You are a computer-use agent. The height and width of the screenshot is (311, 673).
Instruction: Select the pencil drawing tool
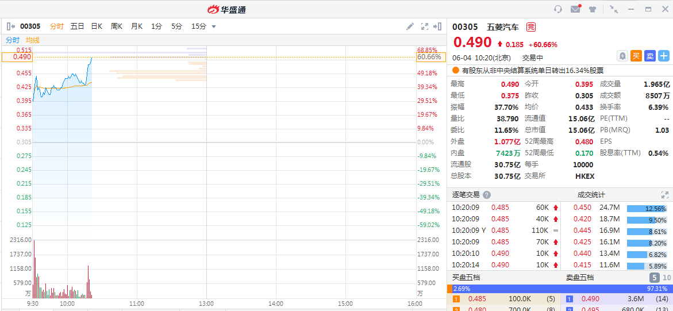(x=410, y=26)
